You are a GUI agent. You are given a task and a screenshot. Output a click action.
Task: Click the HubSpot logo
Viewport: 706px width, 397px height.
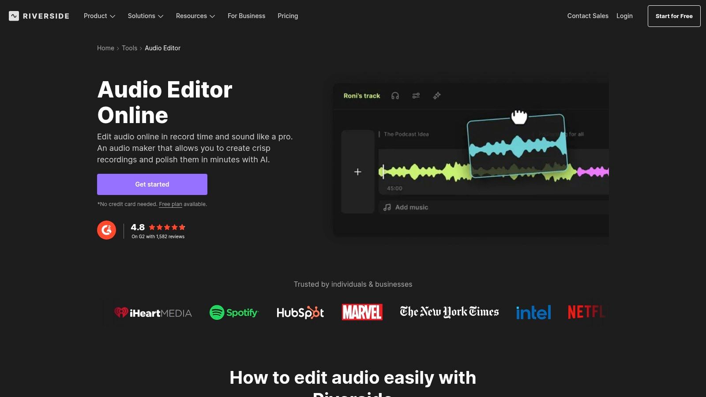[x=300, y=312]
